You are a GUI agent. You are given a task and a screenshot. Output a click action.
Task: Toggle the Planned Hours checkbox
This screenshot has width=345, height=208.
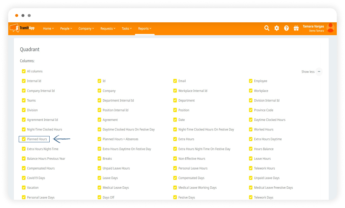[x=24, y=139]
